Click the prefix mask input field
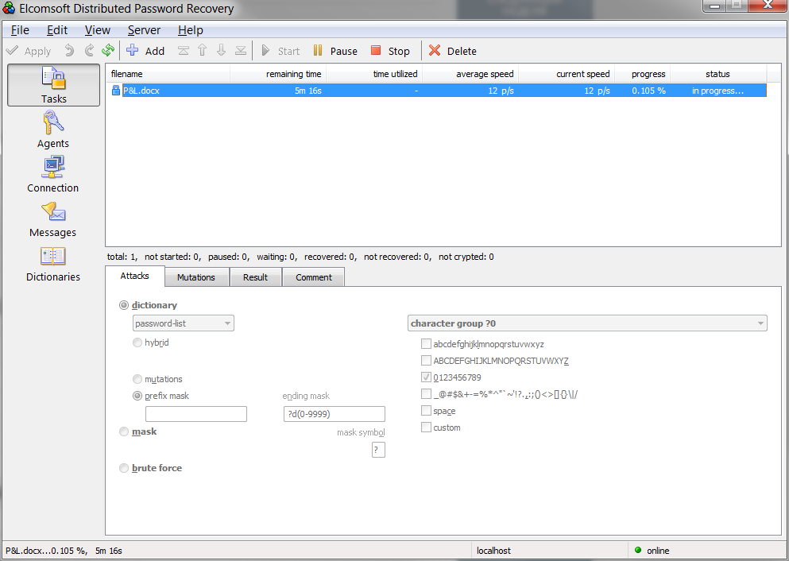Screen dimensions: 789x561 196,413
